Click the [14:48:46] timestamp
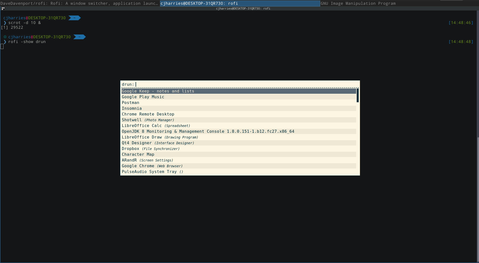Viewport: 479px width, 263px height. tap(461, 23)
